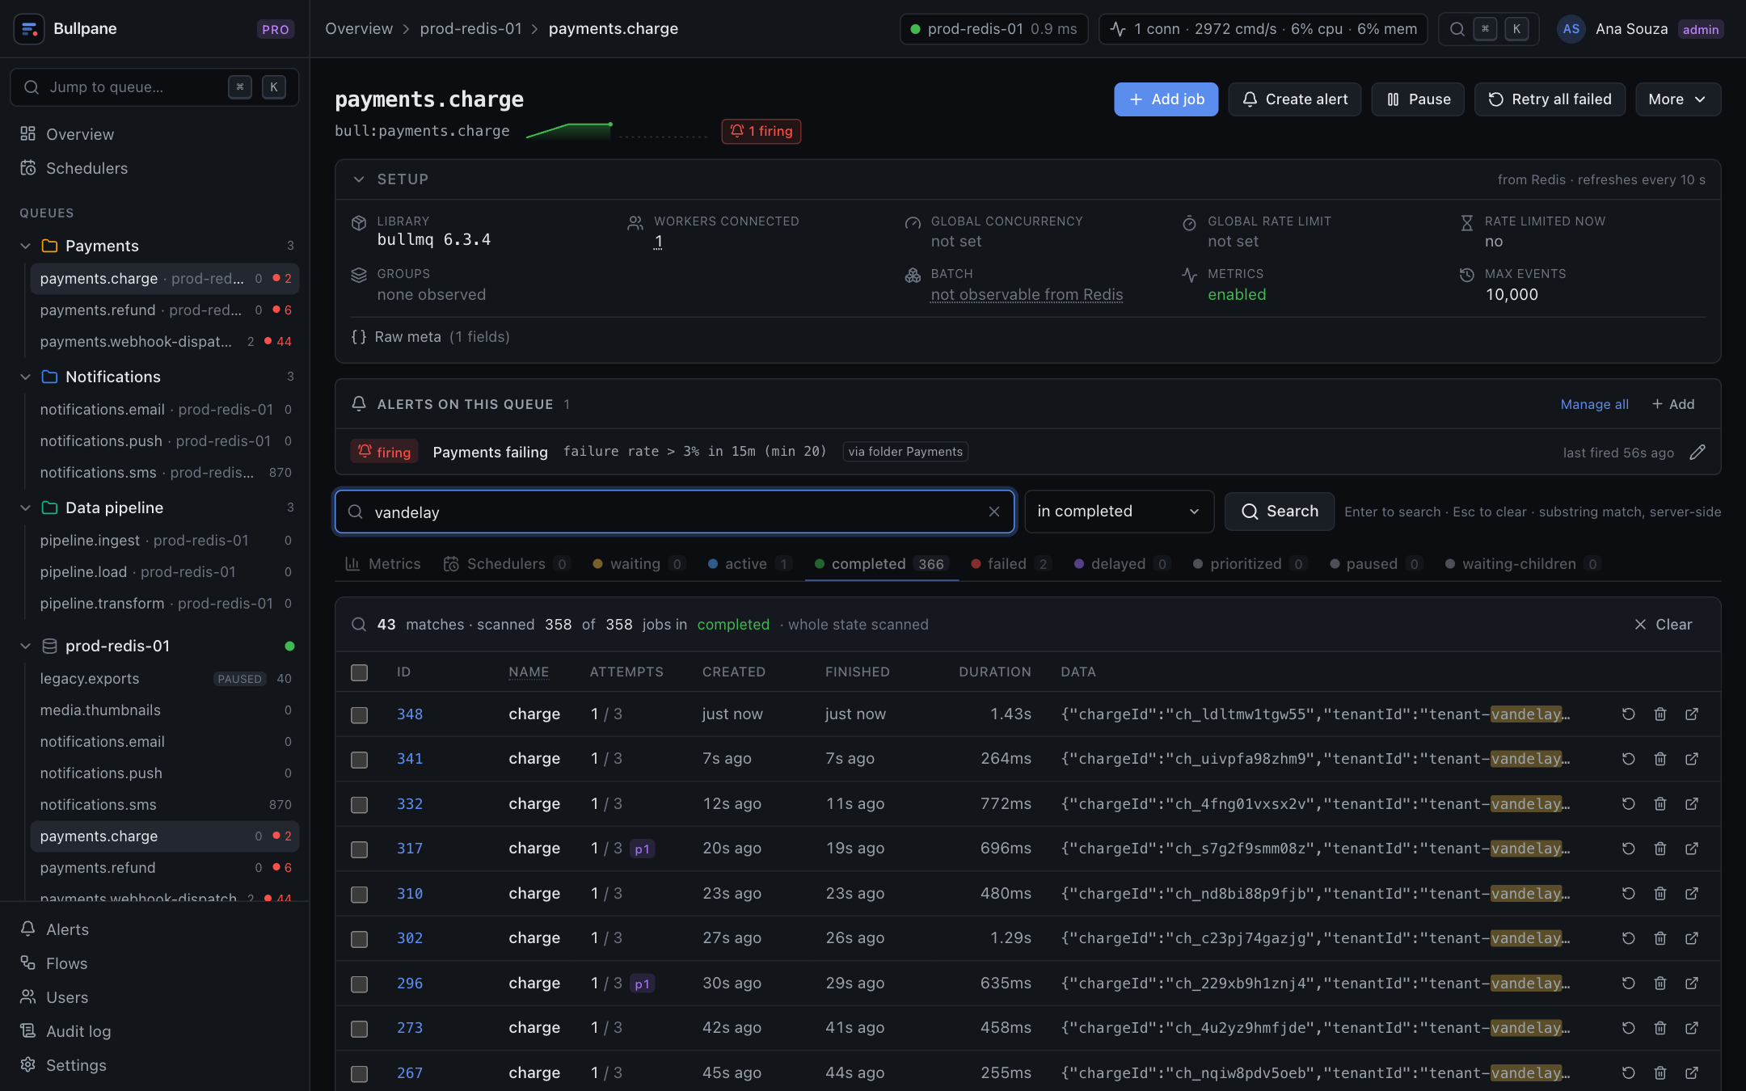Collapse the Notifications folder
Screen dimensions: 1746x1091
[25, 377]
